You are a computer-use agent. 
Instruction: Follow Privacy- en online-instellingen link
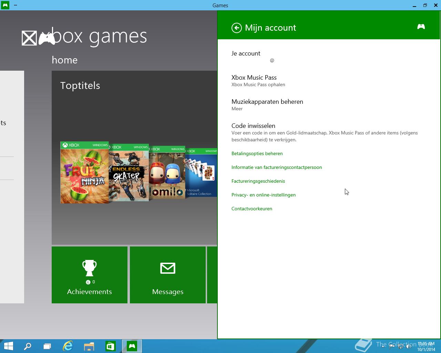[264, 195]
